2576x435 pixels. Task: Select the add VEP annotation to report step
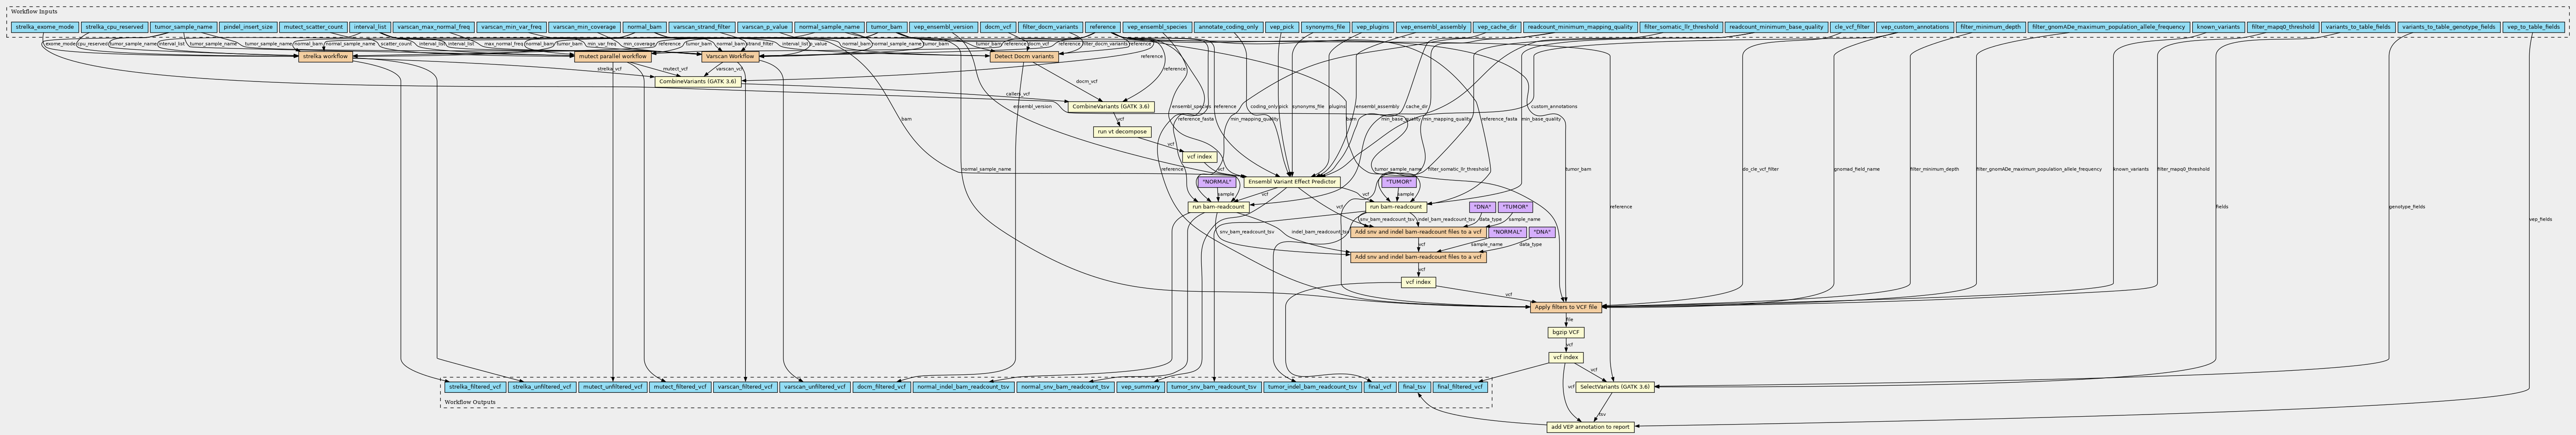click(1590, 427)
